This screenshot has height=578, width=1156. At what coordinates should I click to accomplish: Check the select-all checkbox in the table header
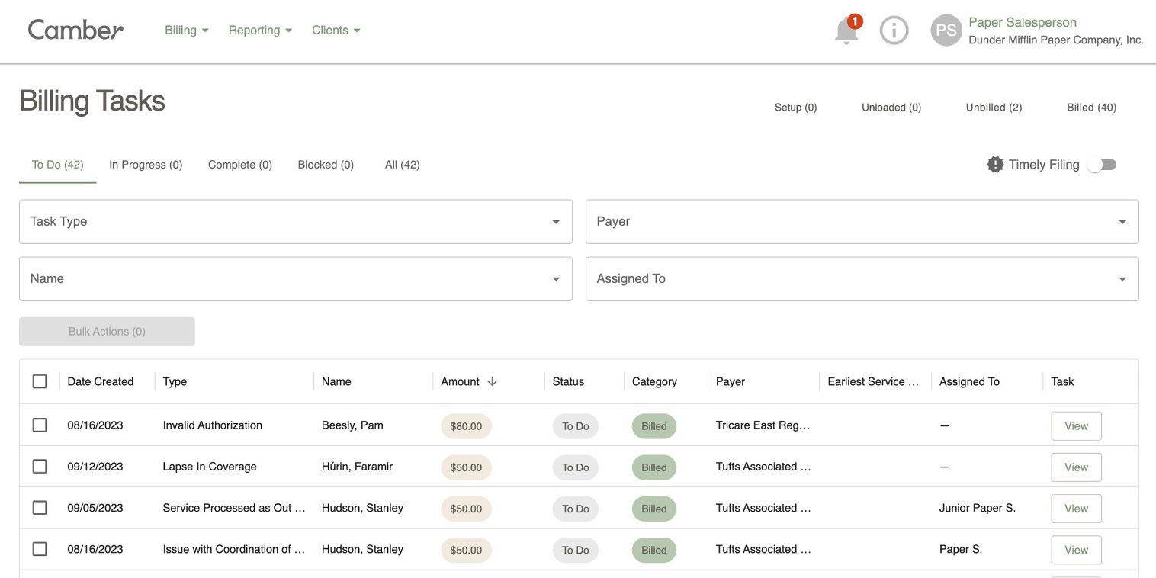point(40,381)
